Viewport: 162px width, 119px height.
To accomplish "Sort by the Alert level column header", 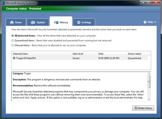I will (78, 54).
